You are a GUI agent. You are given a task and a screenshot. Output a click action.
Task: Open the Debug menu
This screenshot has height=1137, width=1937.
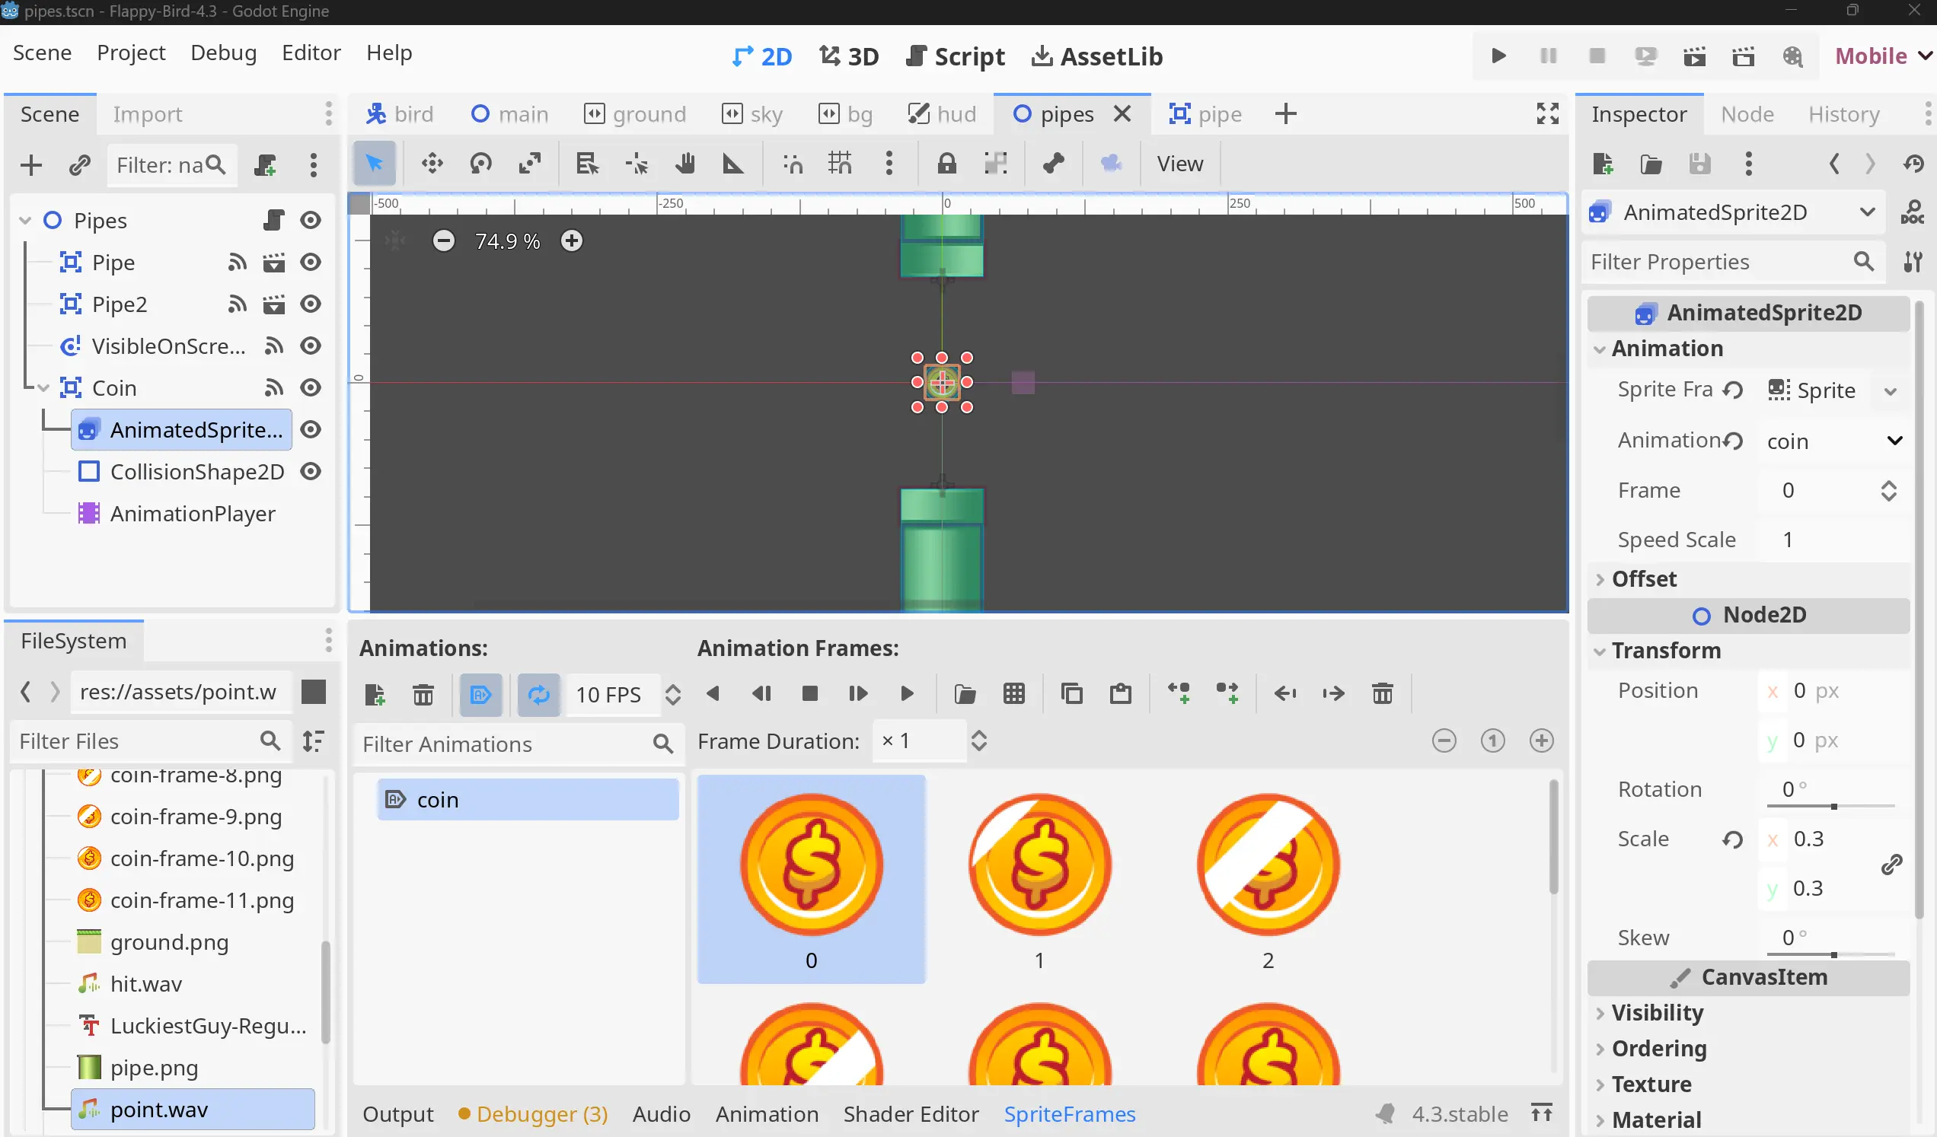223,53
